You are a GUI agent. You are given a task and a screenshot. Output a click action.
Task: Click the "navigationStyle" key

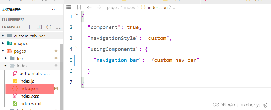(113, 38)
